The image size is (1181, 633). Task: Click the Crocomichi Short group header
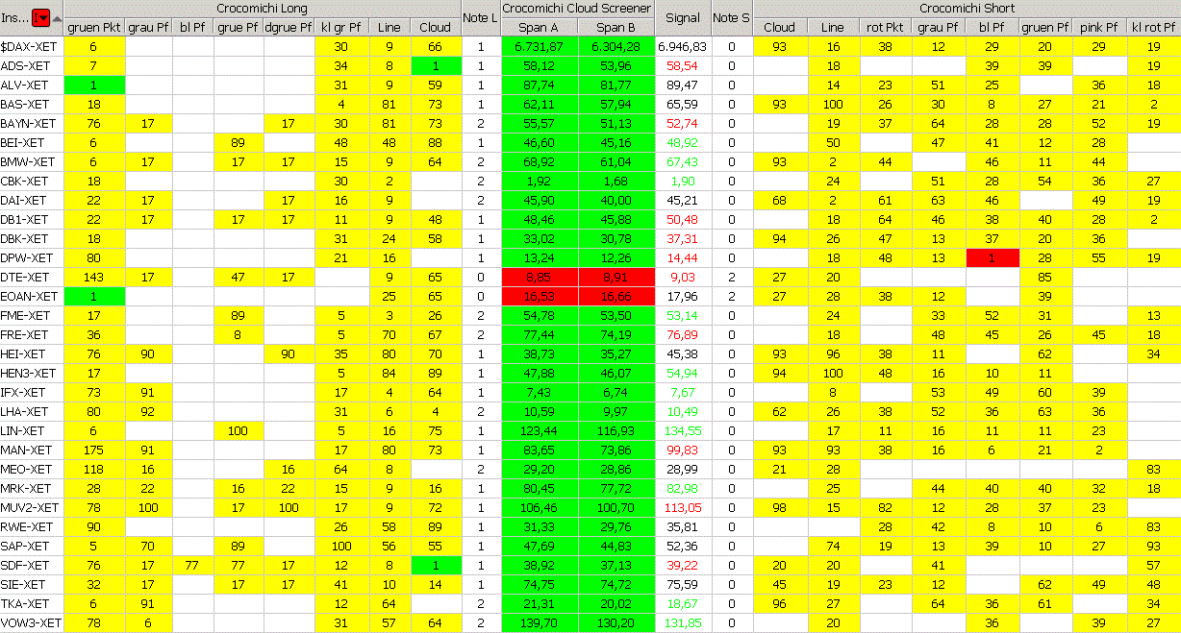967,8
